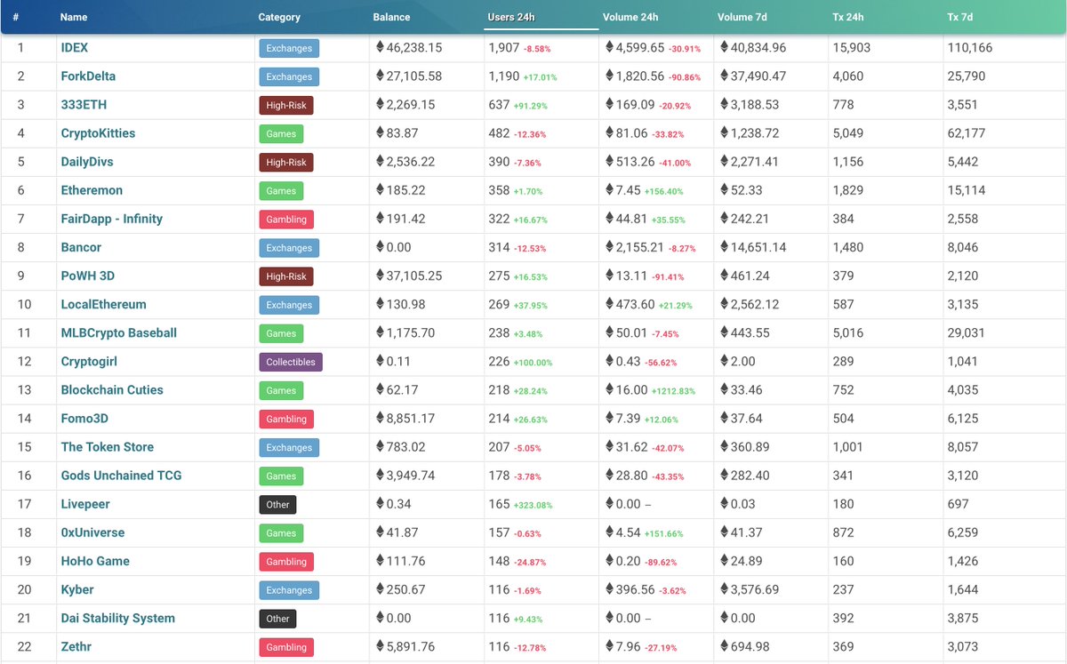Viewport: 1067px width, 664px height.
Task: Open the Bancor dapp link
Action: [81, 247]
